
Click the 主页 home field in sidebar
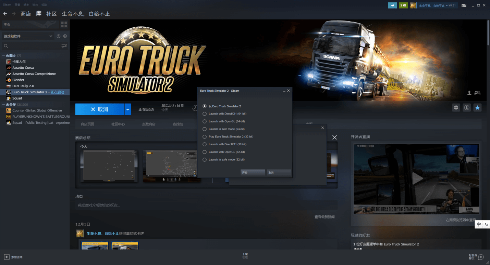tap(30, 24)
